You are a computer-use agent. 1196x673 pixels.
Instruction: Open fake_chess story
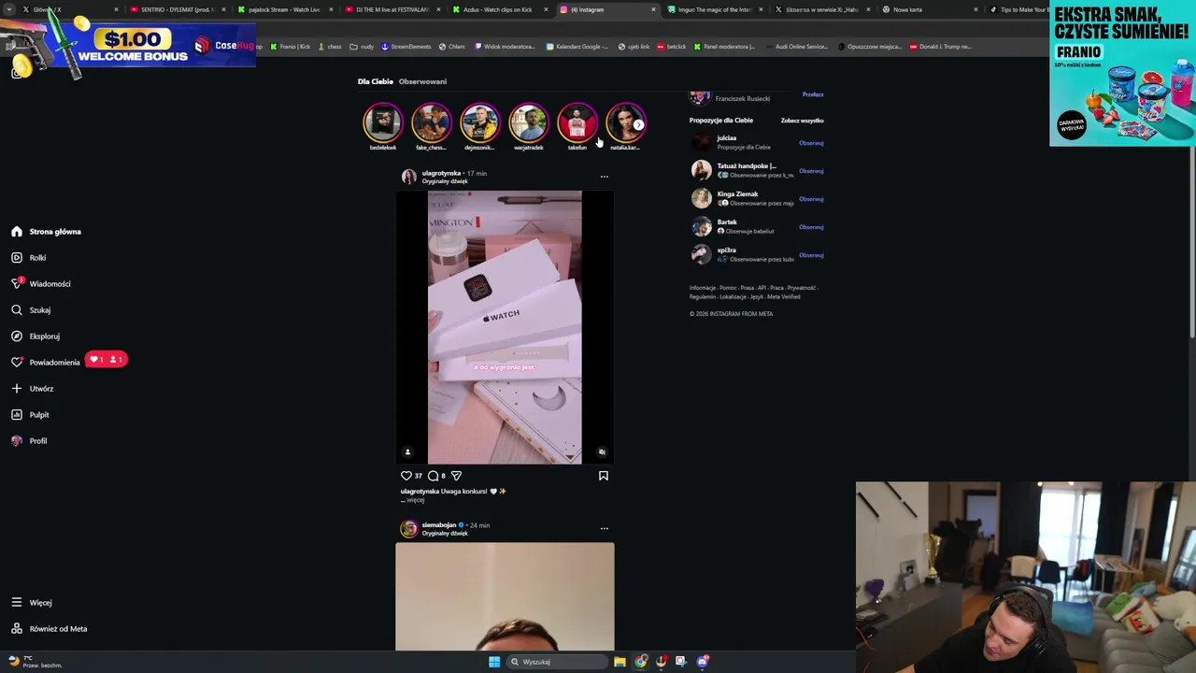tap(432, 124)
